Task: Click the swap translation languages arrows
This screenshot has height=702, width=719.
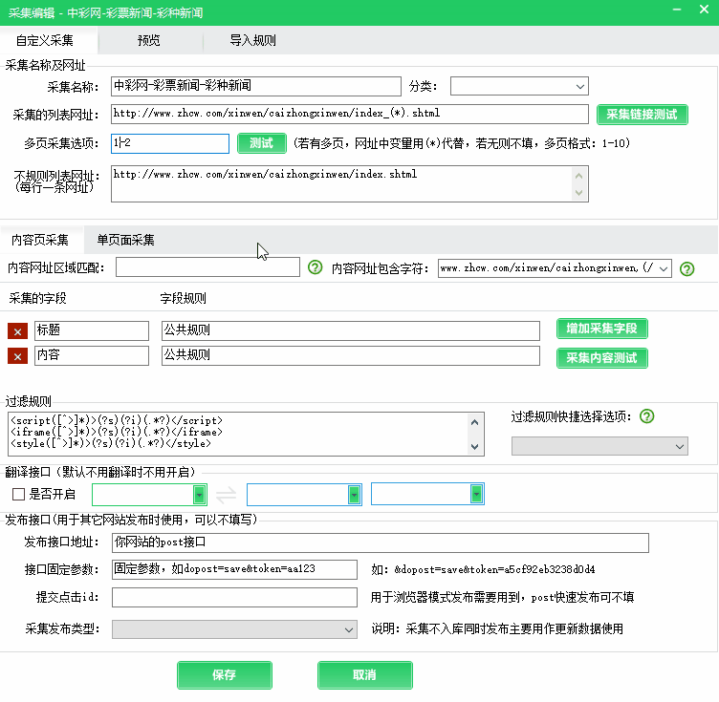Action: point(226,495)
